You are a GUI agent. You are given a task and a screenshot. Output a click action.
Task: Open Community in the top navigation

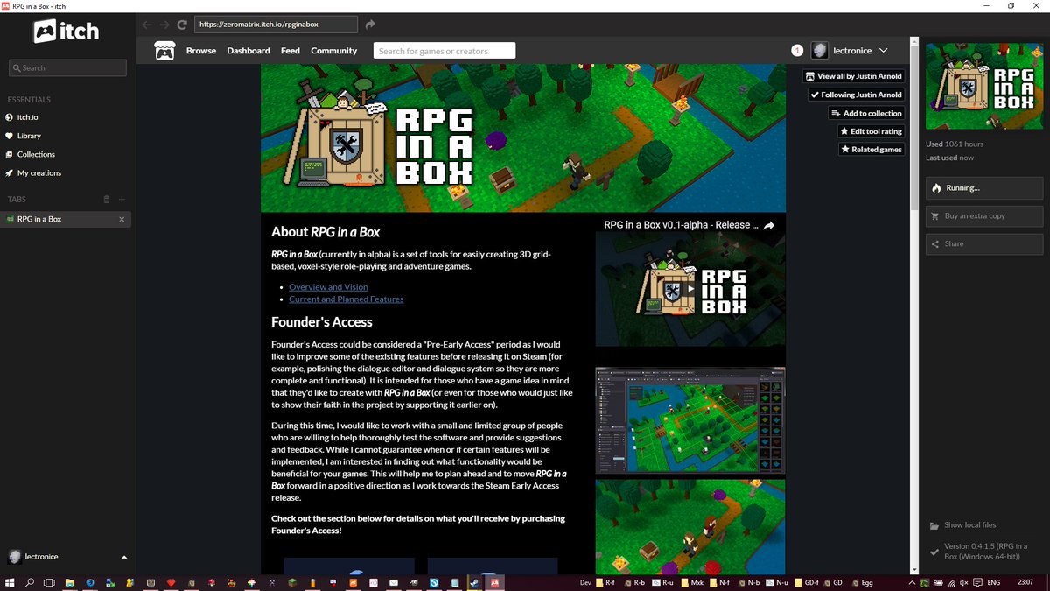point(334,51)
